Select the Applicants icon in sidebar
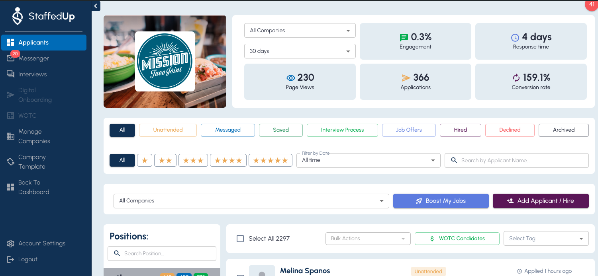The height and width of the screenshot is (276, 598). pyautogui.click(x=10, y=43)
